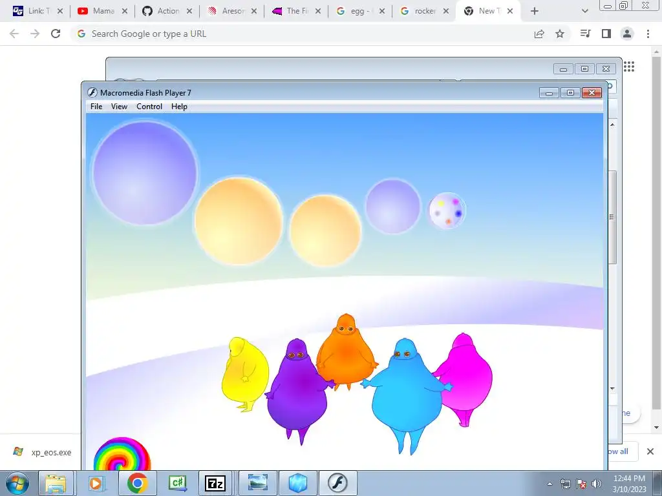Click the rainbow spiral in the corner
Viewport: 662px width, 496px height.
coord(122,455)
